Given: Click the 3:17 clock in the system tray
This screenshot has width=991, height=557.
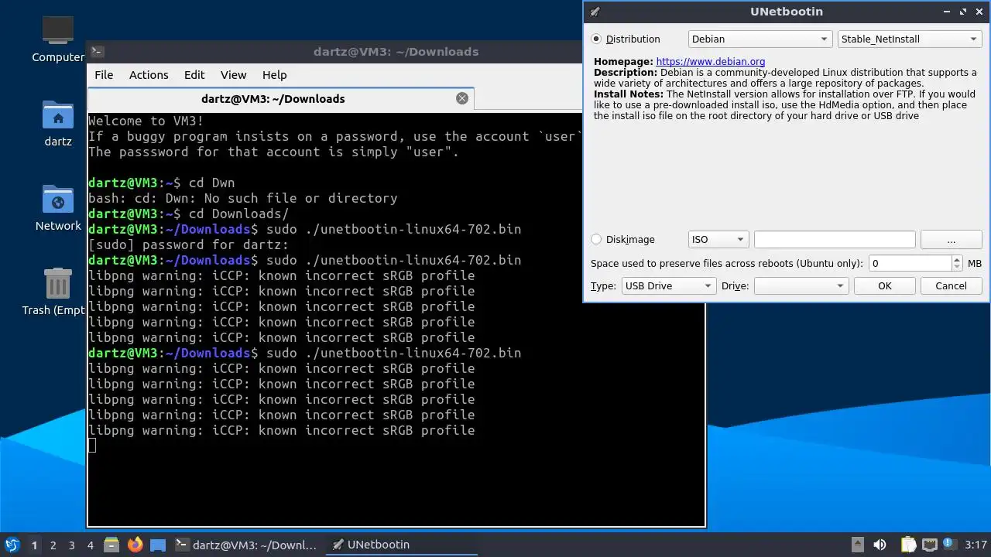Looking at the screenshot, I should 976,545.
